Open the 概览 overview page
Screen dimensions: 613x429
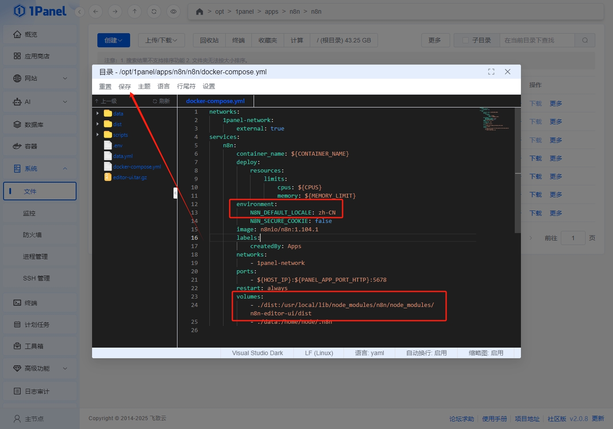40,34
